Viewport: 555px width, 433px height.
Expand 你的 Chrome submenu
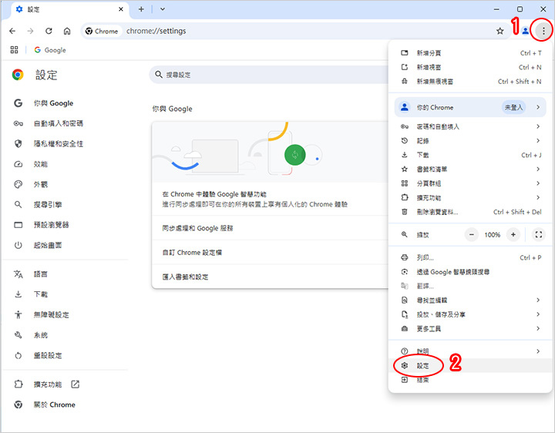point(470,107)
